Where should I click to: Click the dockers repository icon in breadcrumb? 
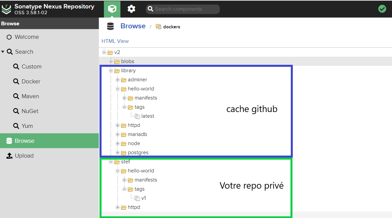click(x=158, y=27)
